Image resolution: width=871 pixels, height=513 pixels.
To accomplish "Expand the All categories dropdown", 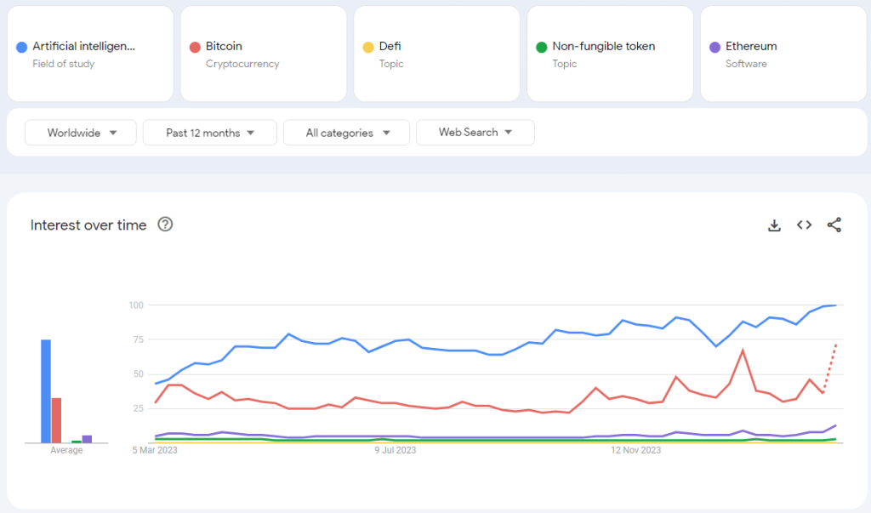I will [x=346, y=133].
